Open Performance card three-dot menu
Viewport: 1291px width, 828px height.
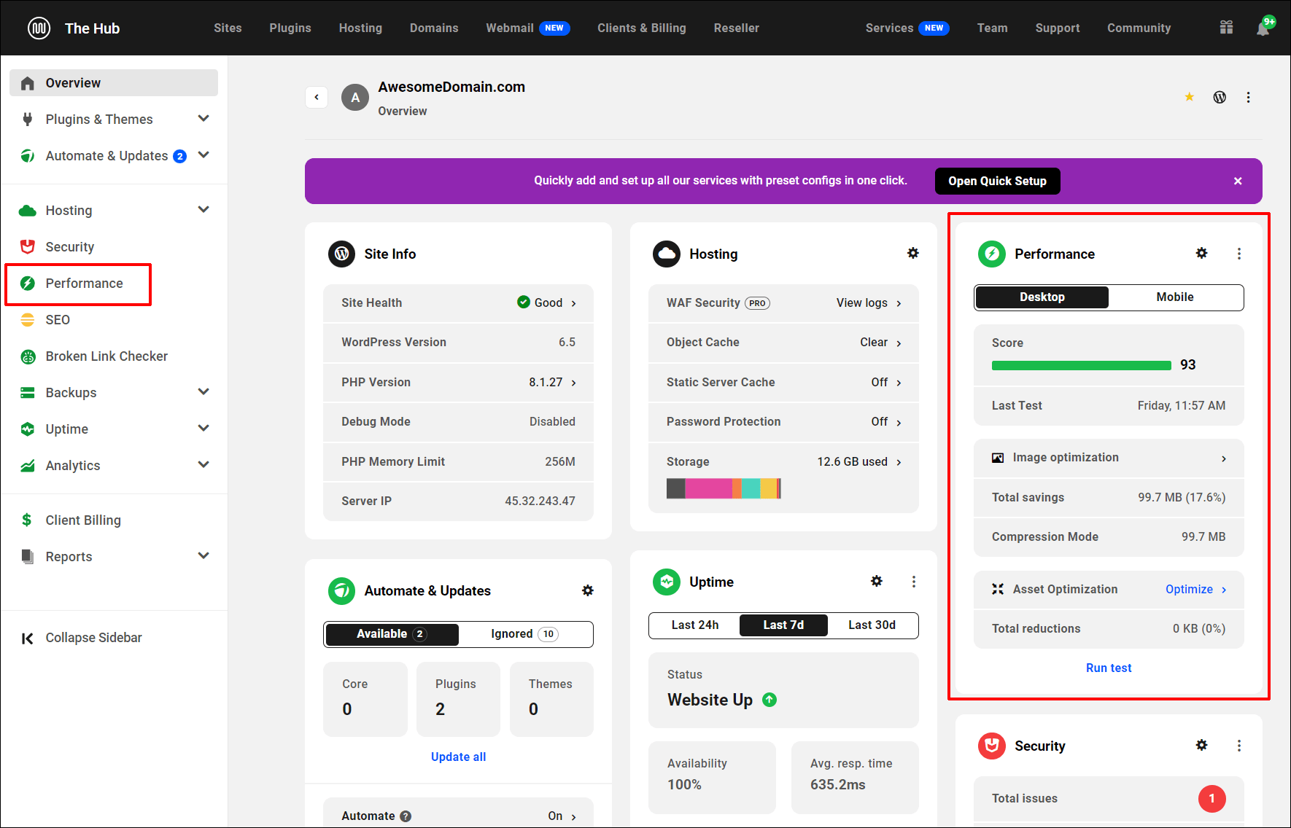click(1238, 254)
